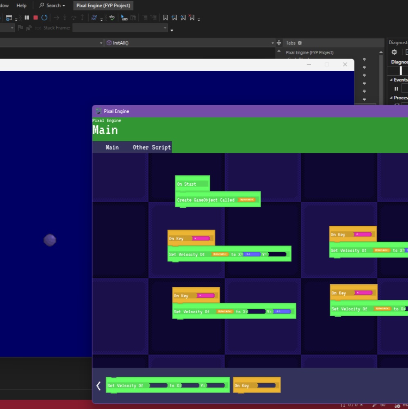This screenshot has width=408, height=409.
Task: Open the Help menu
Action: (x=21, y=5)
